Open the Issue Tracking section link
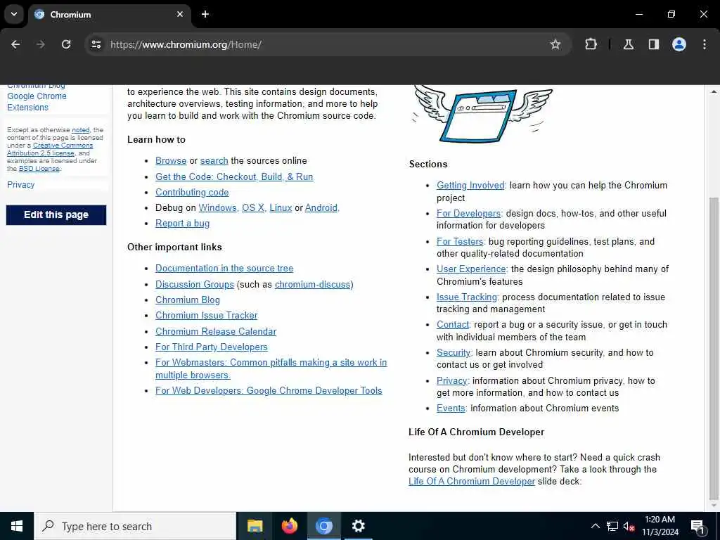The image size is (720, 540). [x=467, y=297]
